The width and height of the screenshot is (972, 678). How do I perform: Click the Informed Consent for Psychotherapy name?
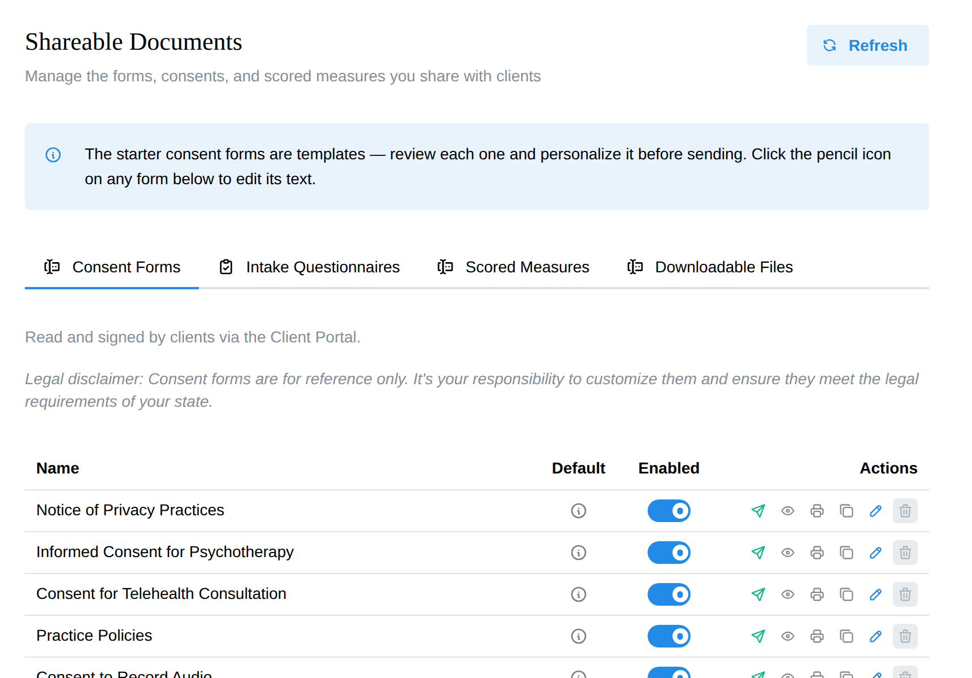[x=165, y=552]
